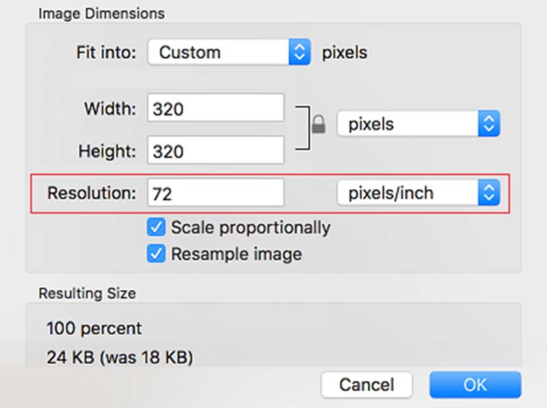Toggle the Resample image checkbox
The width and height of the screenshot is (547, 408).
157,254
